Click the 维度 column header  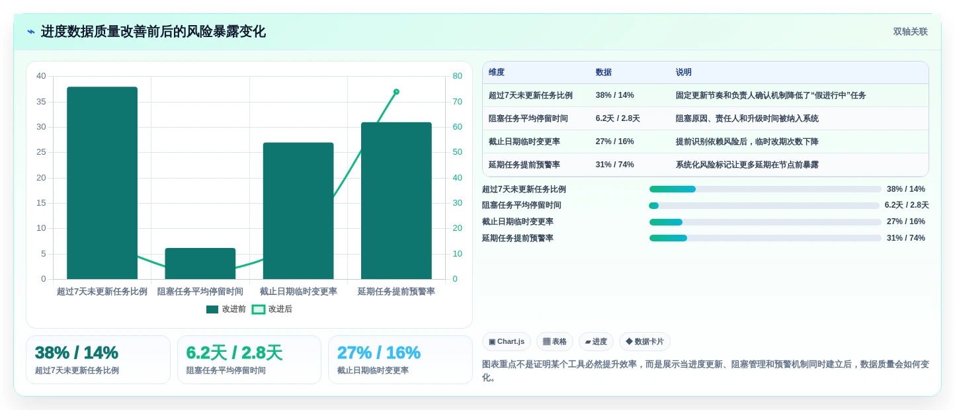[497, 73]
